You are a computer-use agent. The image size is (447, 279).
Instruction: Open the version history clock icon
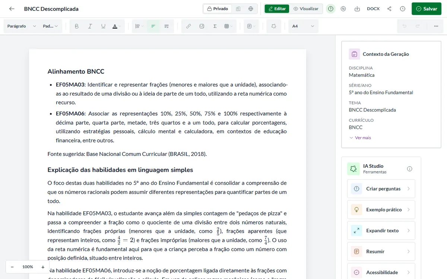point(403,9)
